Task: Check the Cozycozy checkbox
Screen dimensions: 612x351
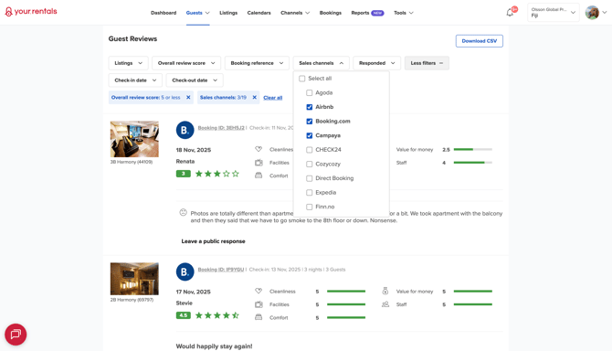Action: 309,164
